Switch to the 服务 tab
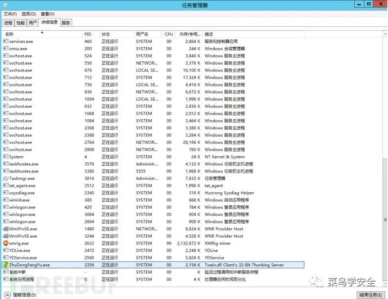Viewport: 388px width, 299px height. [66, 22]
